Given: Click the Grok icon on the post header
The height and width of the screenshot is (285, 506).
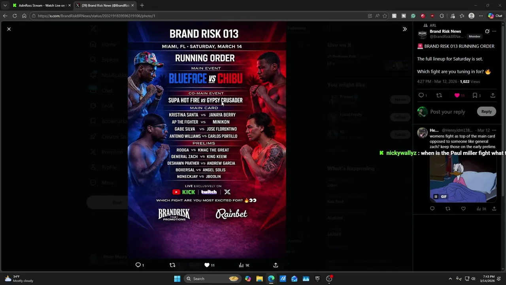Looking at the screenshot, I should [x=487, y=31].
